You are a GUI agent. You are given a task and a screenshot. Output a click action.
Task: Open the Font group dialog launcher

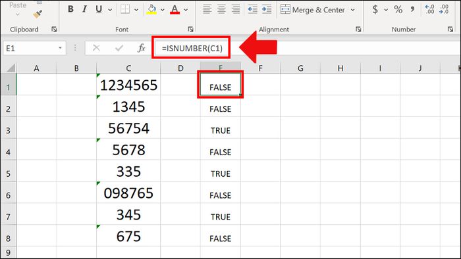(x=190, y=29)
